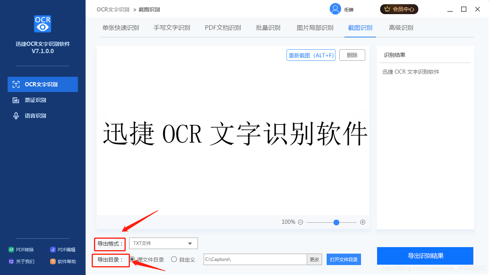
Task: Click the OCR logo at top left
Action: click(x=42, y=24)
